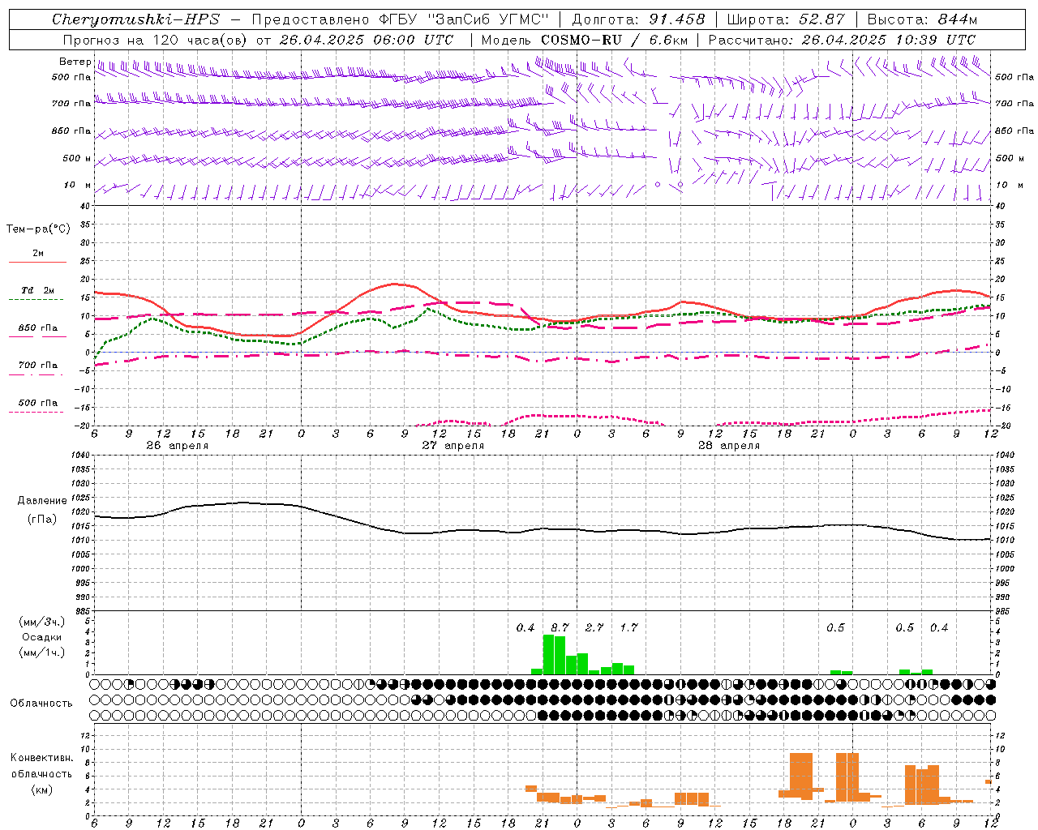Select the "Широта: 52.87" header value

coord(786,19)
